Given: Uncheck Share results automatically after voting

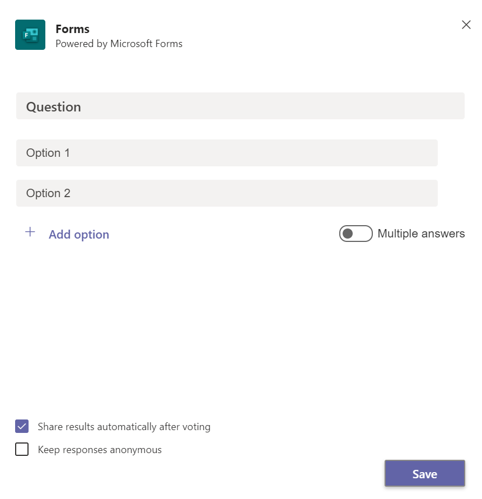Looking at the screenshot, I should pyautogui.click(x=22, y=426).
